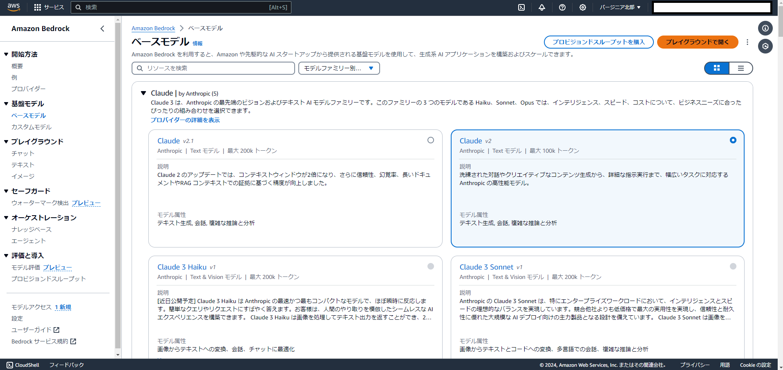Open Claude 3 Sonnet model title link
Image resolution: width=783 pixels, height=370 pixels.
(486, 267)
